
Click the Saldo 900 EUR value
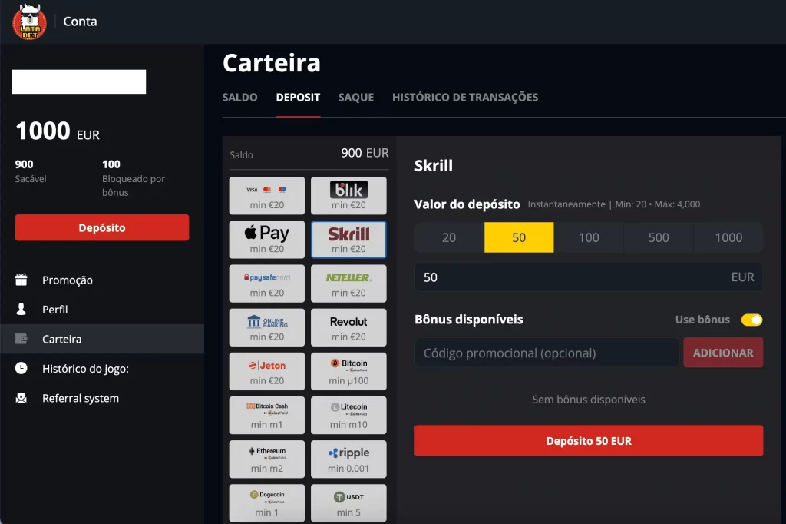click(365, 153)
